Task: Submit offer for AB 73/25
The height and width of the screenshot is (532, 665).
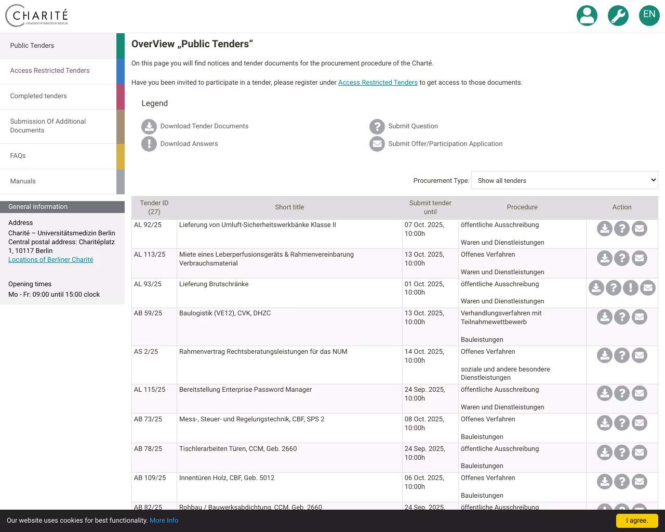Action: pos(640,423)
